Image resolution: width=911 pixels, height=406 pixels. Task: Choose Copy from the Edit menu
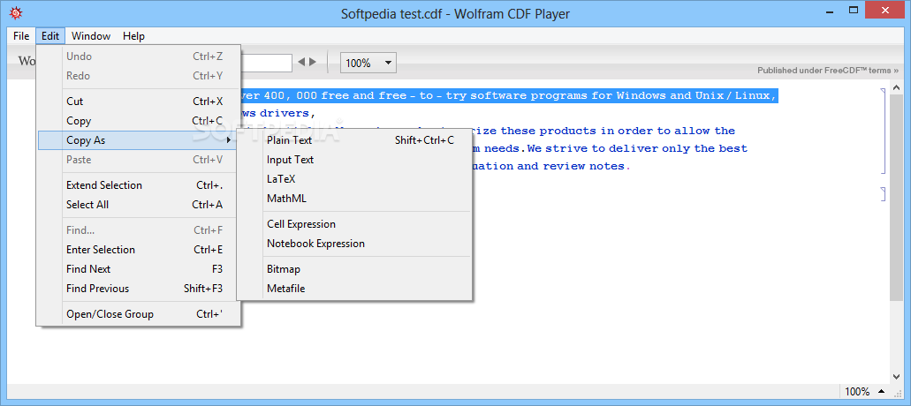click(x=139, y=121)
